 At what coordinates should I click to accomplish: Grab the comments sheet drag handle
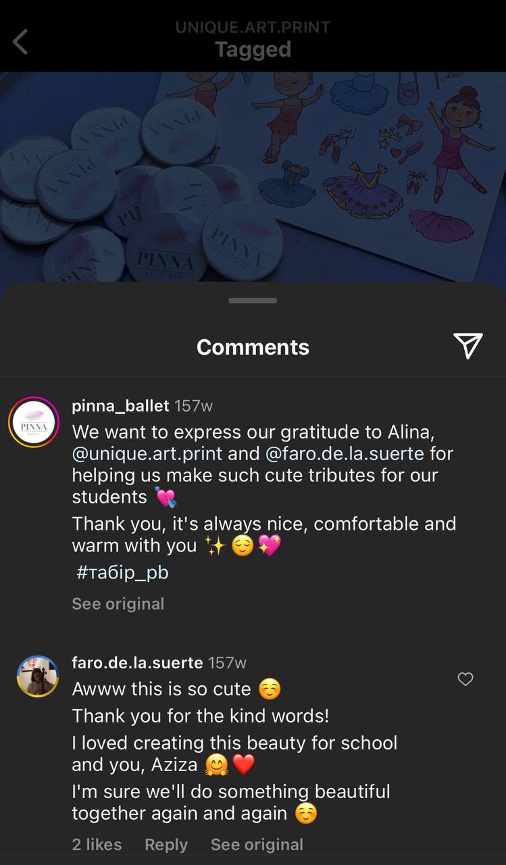[253, 301]
